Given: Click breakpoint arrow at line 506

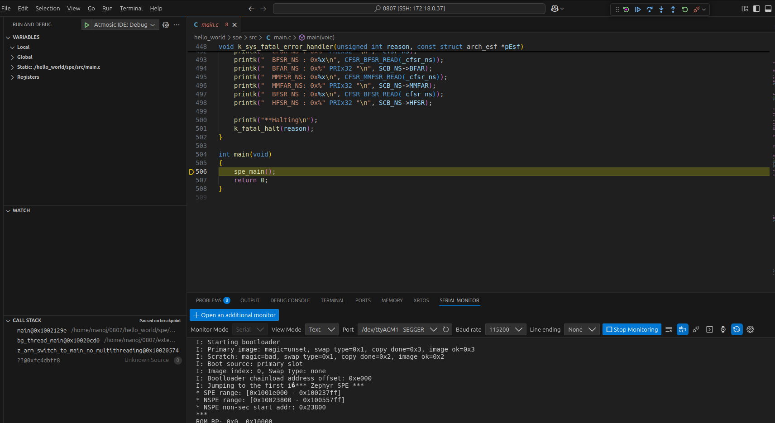Looking at the screenshot, I should tap(191, 172).
